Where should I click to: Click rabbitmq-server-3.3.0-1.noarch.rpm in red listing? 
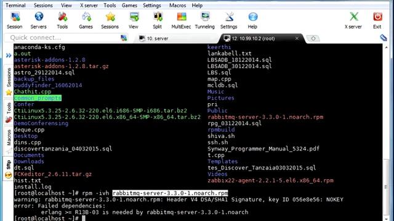point(265,117)
